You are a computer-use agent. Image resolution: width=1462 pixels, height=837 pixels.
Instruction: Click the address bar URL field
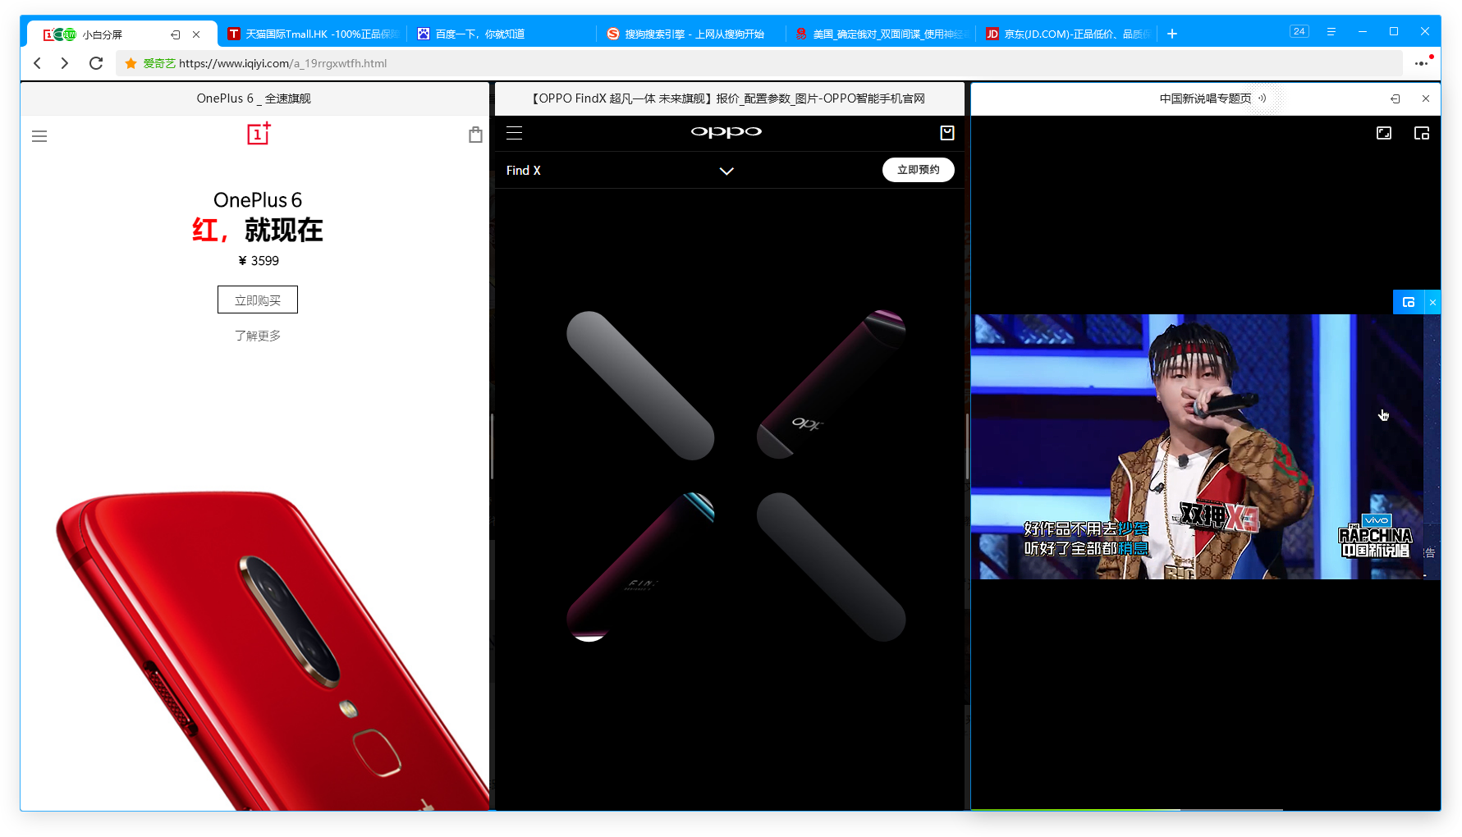click(759, 63)
